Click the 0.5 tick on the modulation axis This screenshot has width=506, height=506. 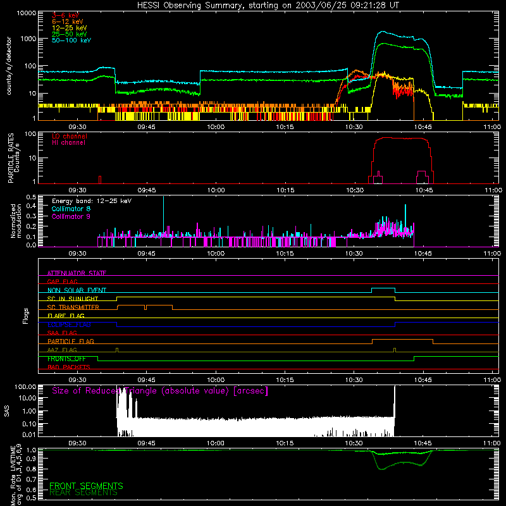point(31,197)
